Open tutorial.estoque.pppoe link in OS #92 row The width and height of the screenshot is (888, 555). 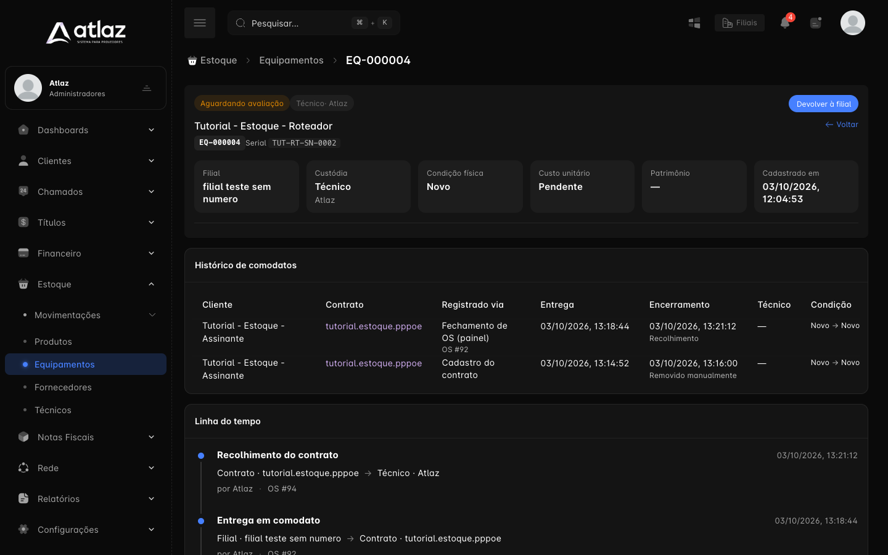click(374, 326)
